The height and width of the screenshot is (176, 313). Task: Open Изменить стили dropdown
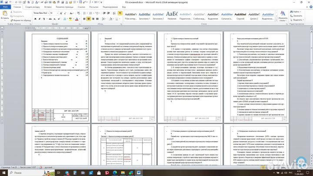(283, 16)
